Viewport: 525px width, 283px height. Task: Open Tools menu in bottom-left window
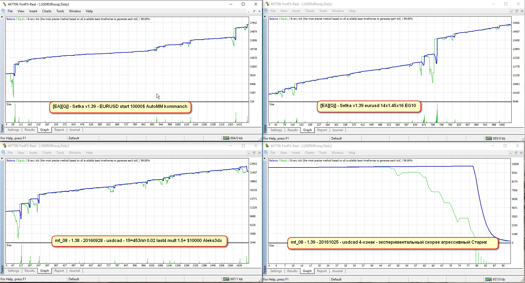click(60, 153)
